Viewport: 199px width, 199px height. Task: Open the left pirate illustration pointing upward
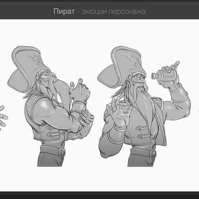(x=51, y=106)
